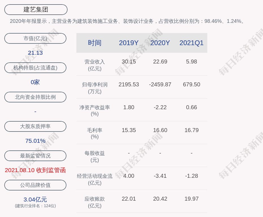Click the 最新监管情况 label pill

click(35, 156)
